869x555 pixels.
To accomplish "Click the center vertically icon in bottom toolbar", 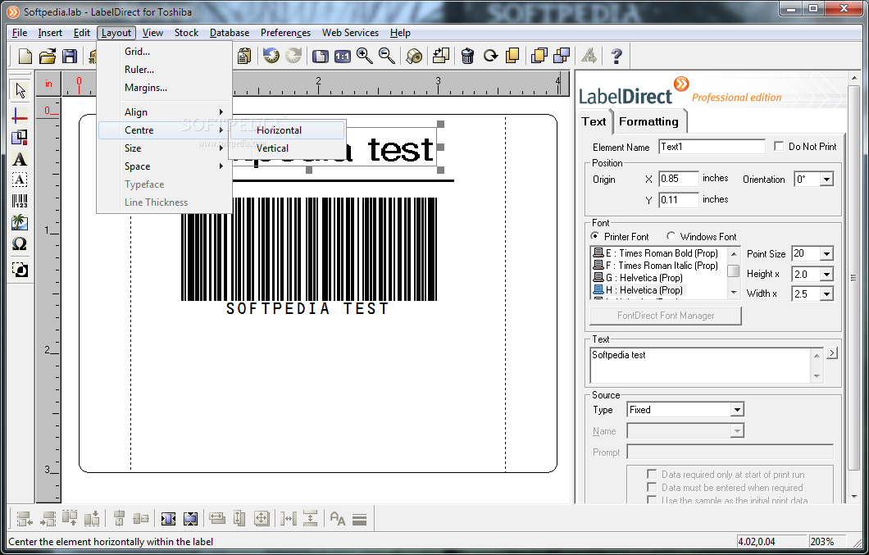I will [191, 519].
